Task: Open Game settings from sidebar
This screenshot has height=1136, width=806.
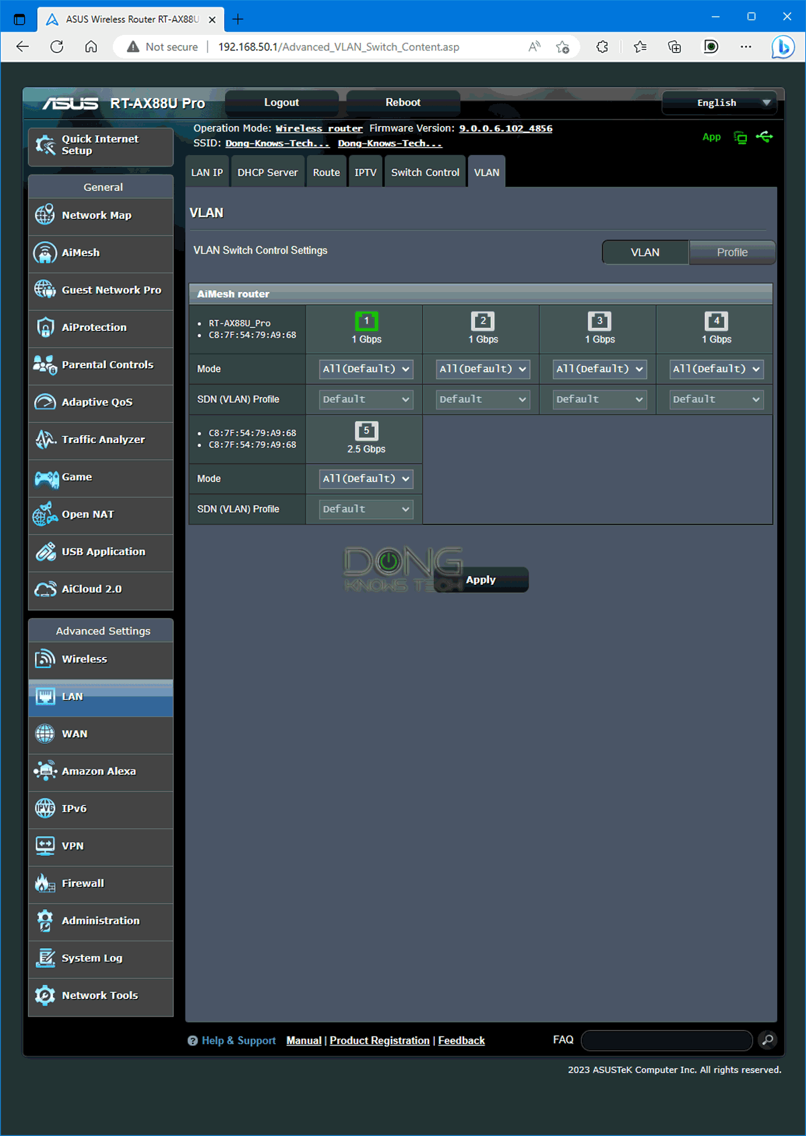Action: (101, 477)
